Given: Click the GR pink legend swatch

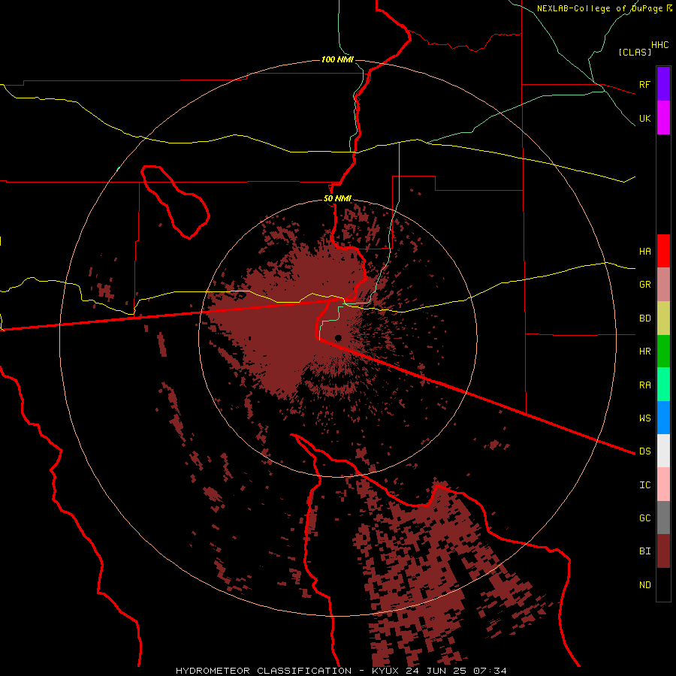Looking at the screenshot, I should point(663,285).
